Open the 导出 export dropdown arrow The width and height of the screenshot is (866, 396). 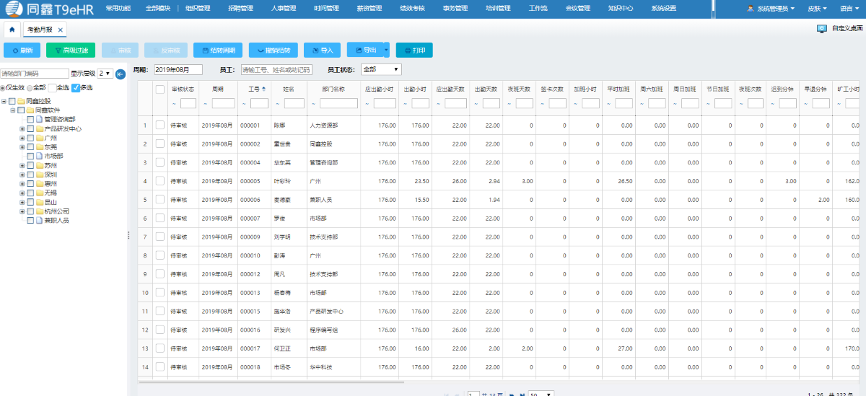click(386, 50)
